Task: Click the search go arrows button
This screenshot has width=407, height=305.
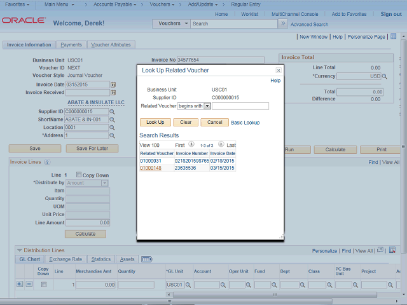Action: 283,24
